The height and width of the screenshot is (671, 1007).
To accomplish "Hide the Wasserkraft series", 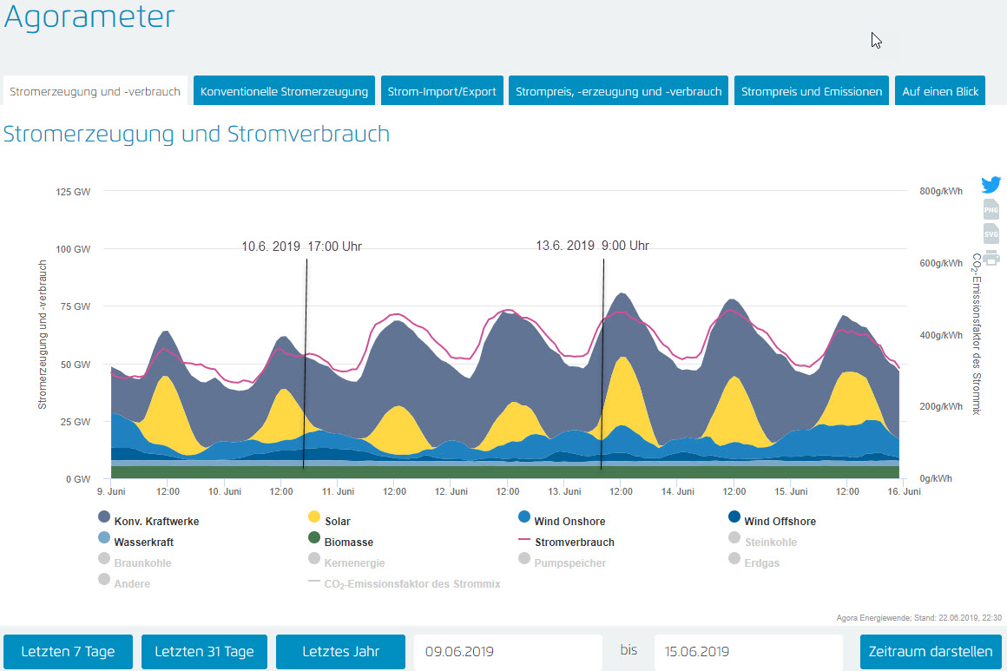I will 143,542.
